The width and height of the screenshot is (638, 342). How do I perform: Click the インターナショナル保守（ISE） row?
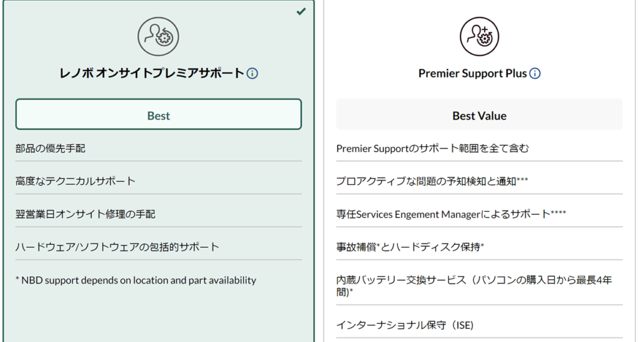point(479,325)
